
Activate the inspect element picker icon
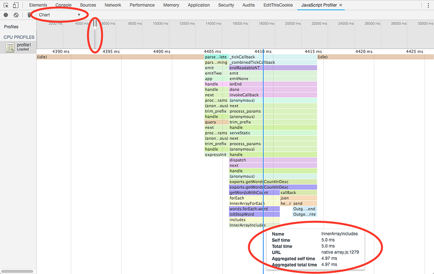[x=6, y=5]
